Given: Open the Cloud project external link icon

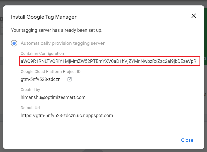Looking at the screenshot, I should 70,79.
